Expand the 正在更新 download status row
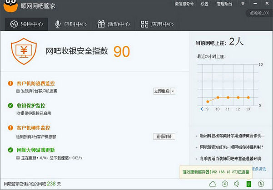273x190 pixels. click(18, 158)
